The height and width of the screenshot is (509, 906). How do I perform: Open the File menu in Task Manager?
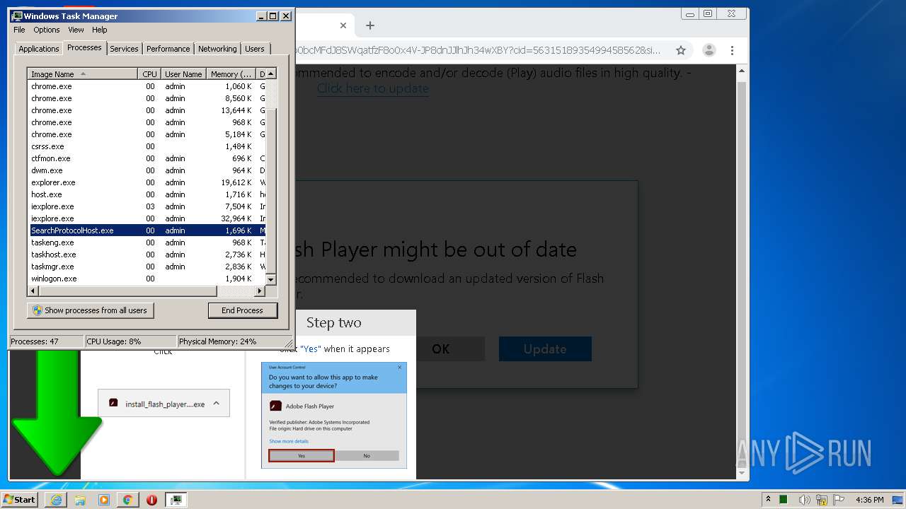pos(19,30)
